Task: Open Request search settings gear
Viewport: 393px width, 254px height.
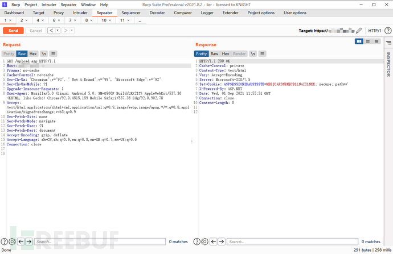Action: click(x=13, y=241)
